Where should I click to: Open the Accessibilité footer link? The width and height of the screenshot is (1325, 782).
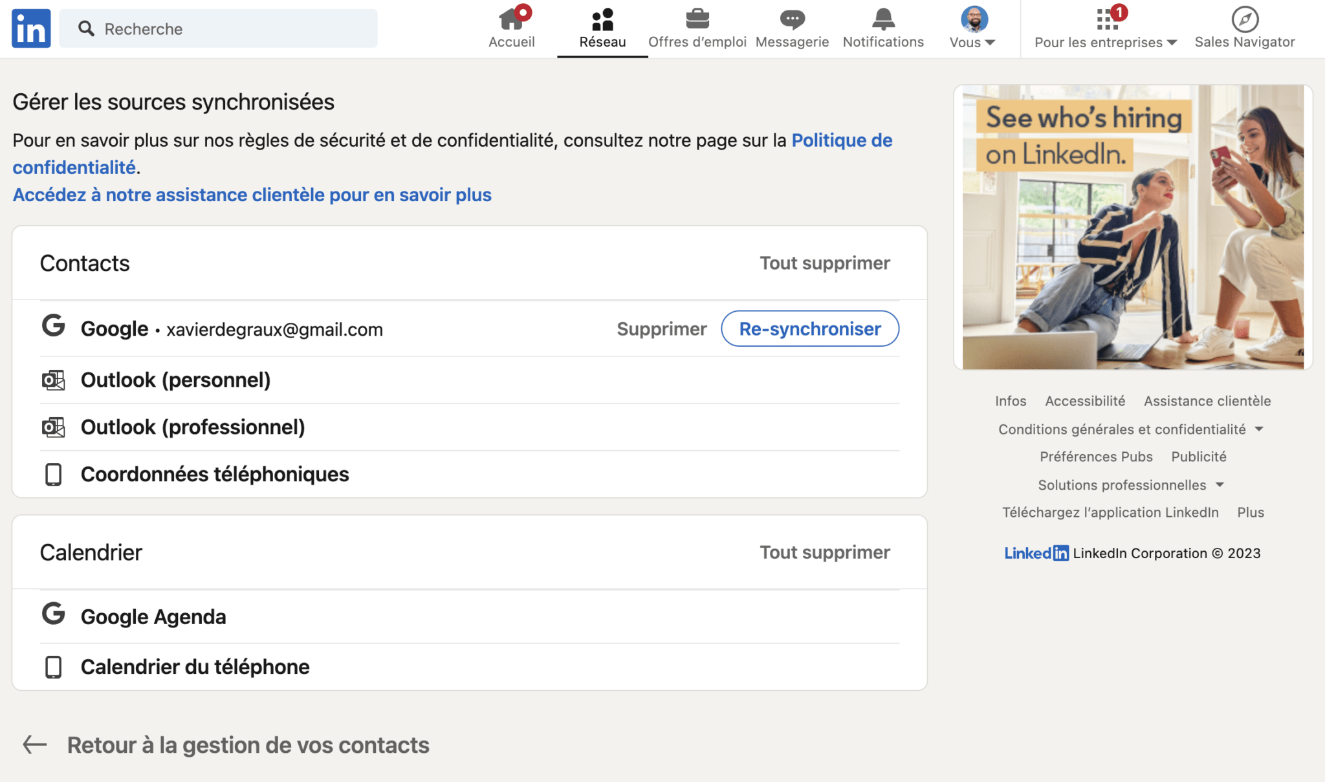pos(1085,401)
